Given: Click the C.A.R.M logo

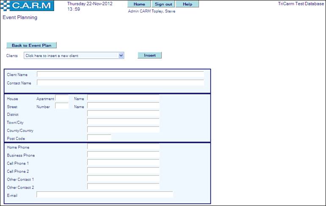Looking at the screenshot, I should click(x=28, y=6).
